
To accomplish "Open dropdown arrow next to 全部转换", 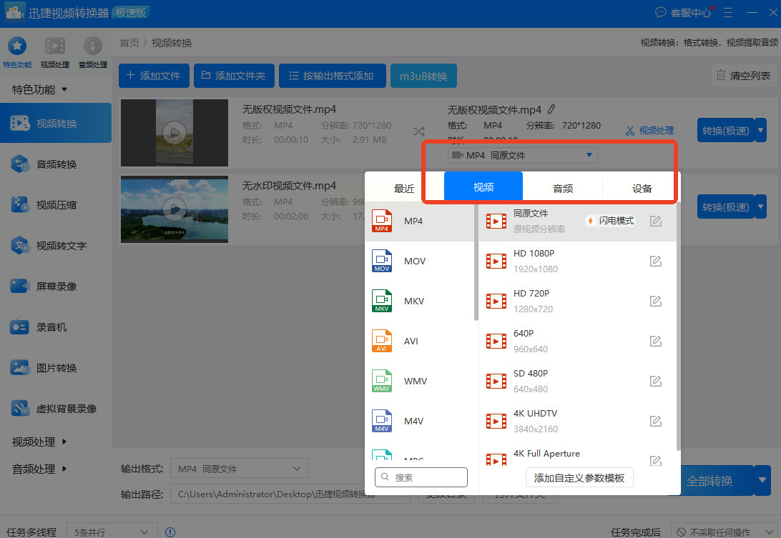I will [x=762, y=480].
